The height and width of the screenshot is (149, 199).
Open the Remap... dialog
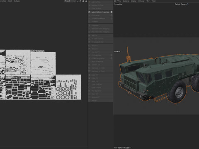(x=100, y=100)
